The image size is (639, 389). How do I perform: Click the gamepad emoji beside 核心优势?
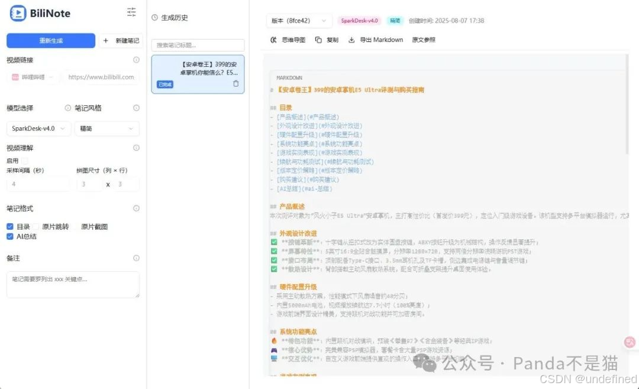tap(274, 350)
